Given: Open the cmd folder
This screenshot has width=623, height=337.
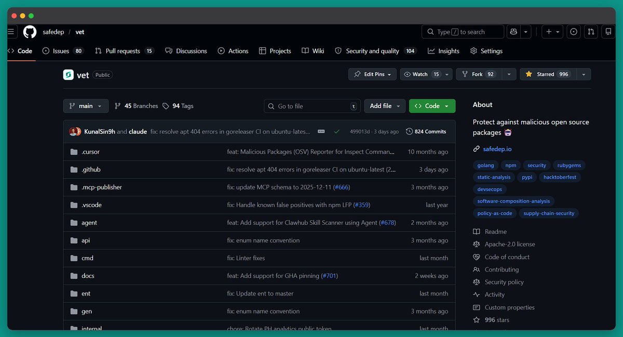Looking at the screenshot, I should 87,258.
